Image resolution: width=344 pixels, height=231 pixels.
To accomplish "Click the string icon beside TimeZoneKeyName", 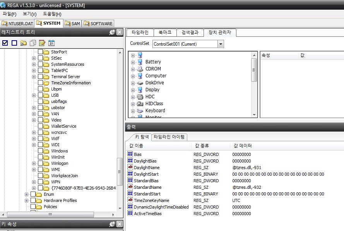I will pos(130,200).
